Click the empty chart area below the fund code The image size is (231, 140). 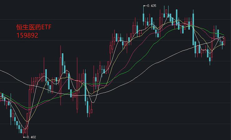[28, 53]
